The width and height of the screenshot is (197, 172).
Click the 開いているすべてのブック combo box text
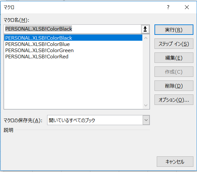(x=94, y=120)
